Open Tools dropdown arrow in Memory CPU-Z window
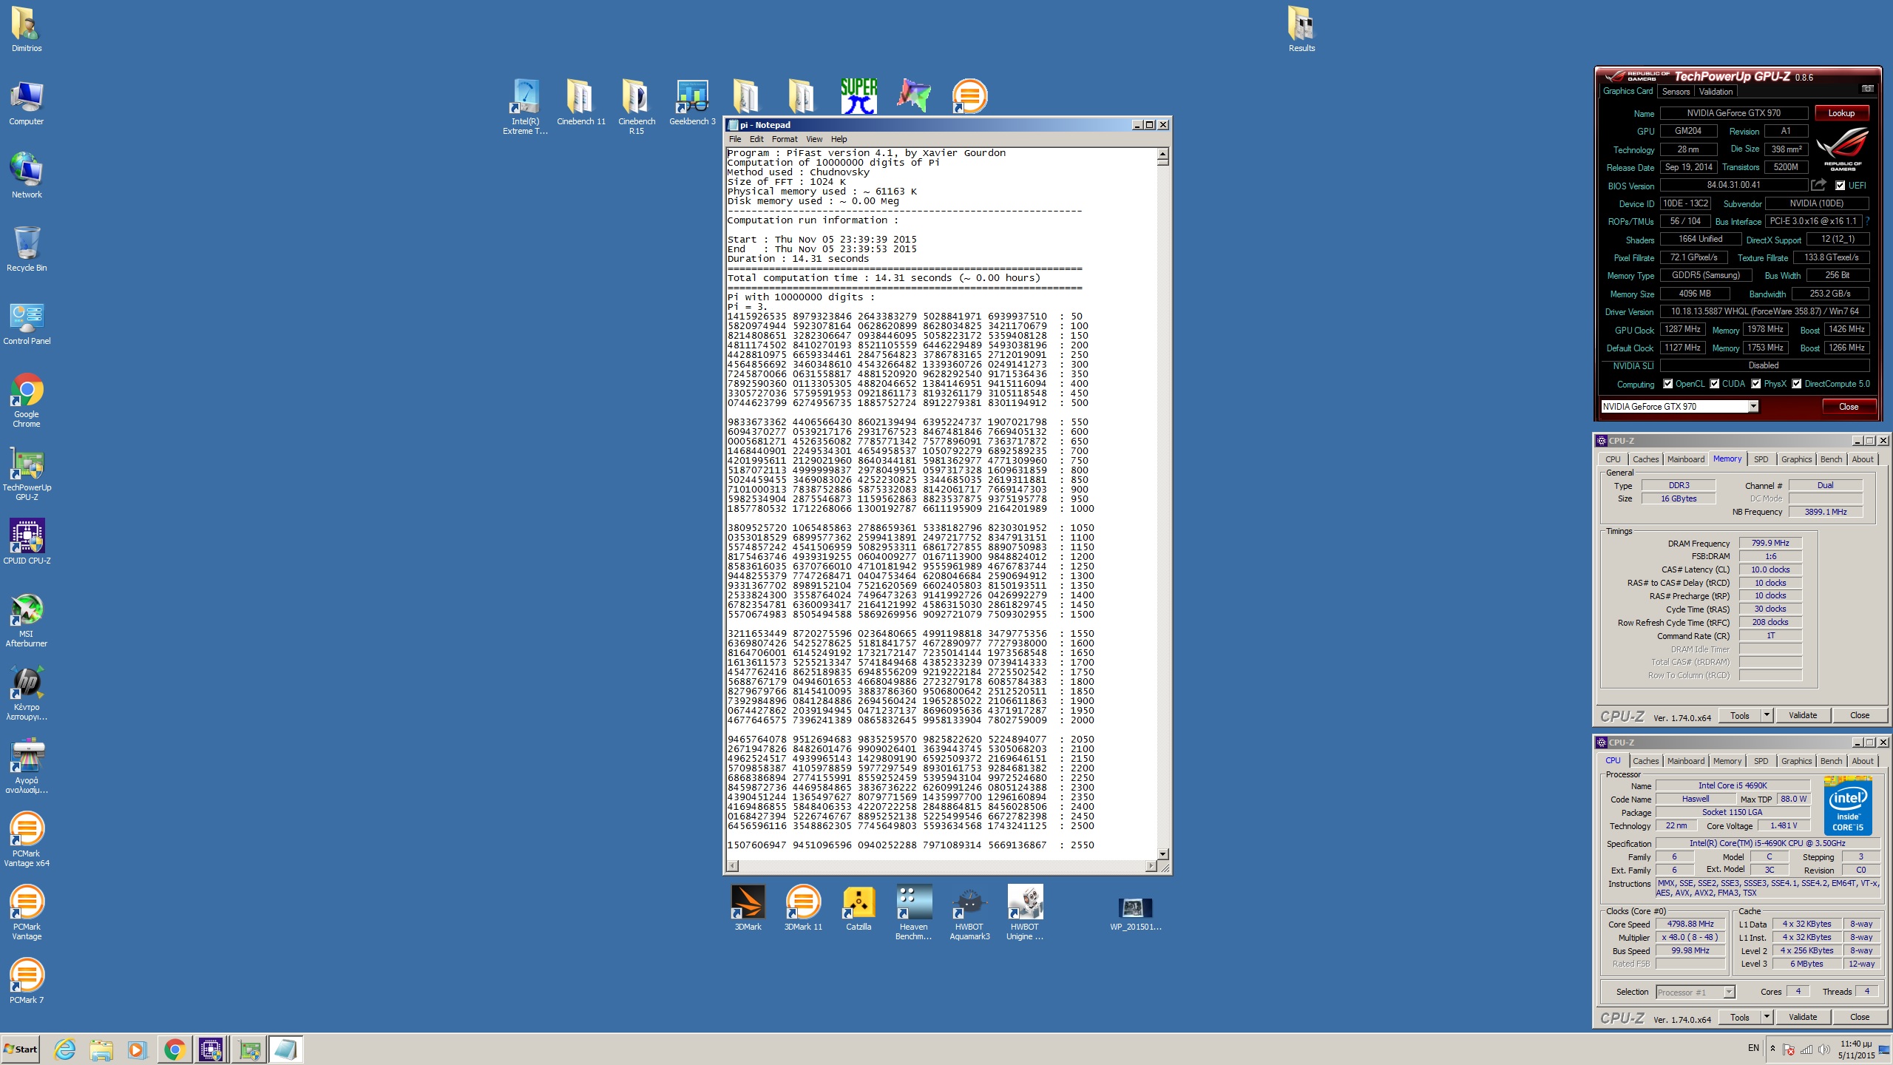The width and height of the screenshot is (1893, 1065). [x=1767, y=715]
